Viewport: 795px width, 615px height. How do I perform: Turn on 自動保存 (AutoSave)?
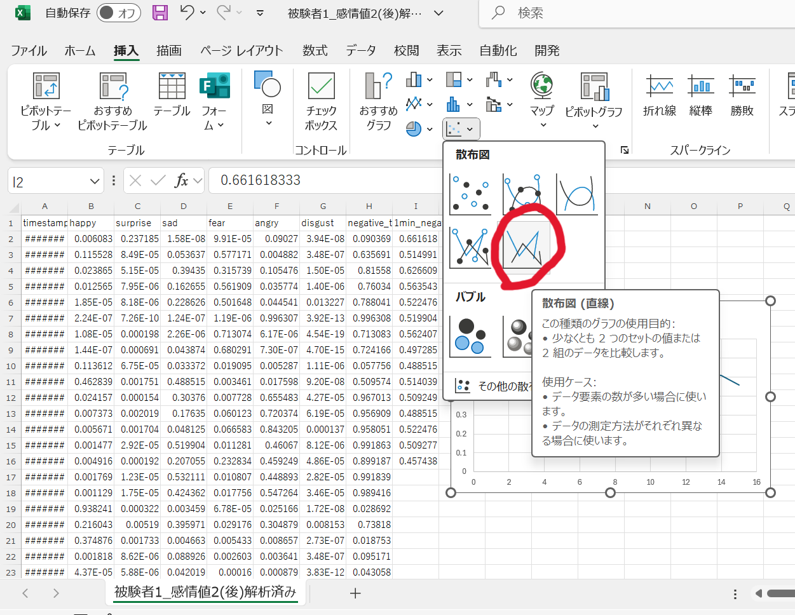tap(118, 13)
